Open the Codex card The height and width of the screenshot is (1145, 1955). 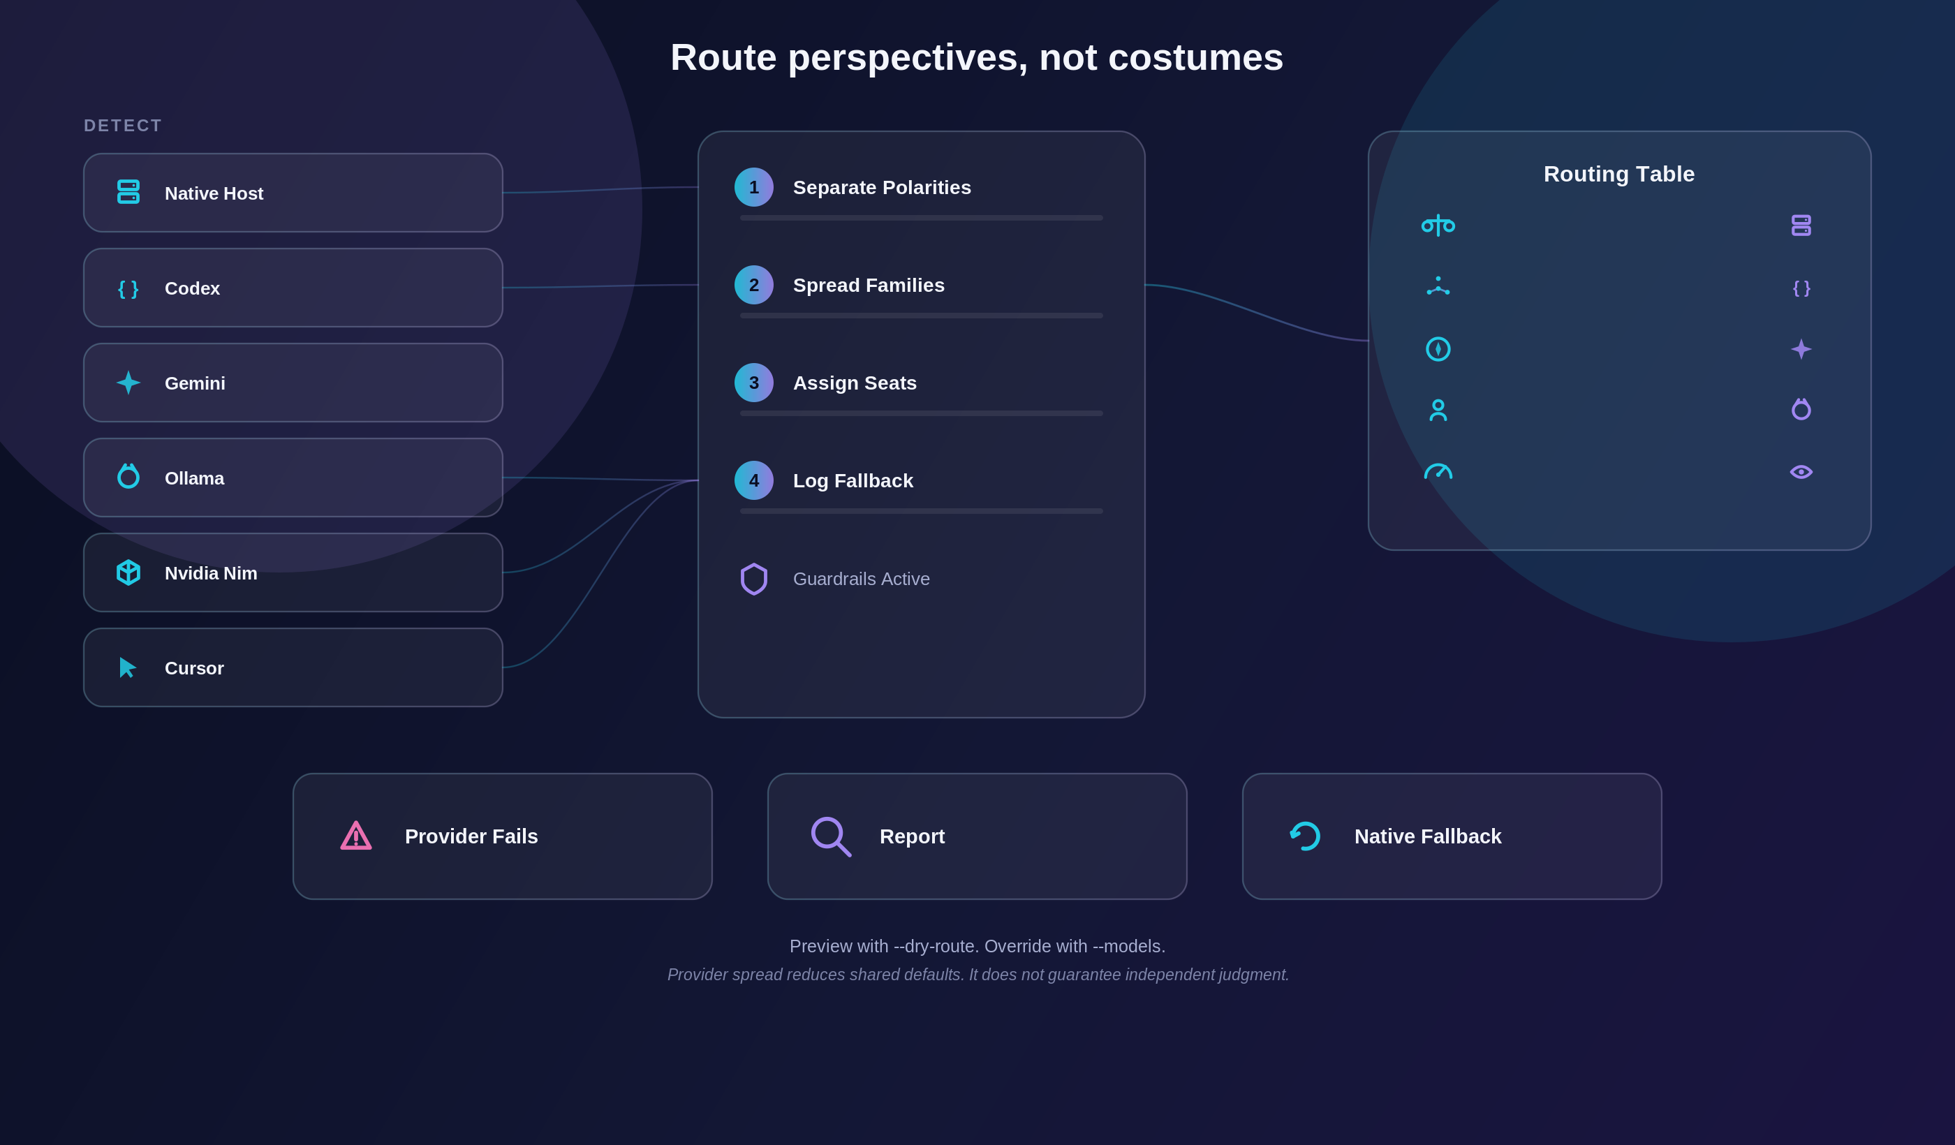[x=293, y=288]
